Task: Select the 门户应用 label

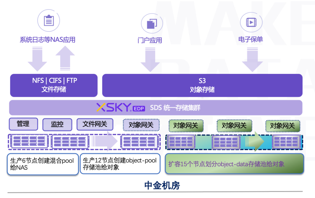Action: pyautogui.click(x=150, y=40)
